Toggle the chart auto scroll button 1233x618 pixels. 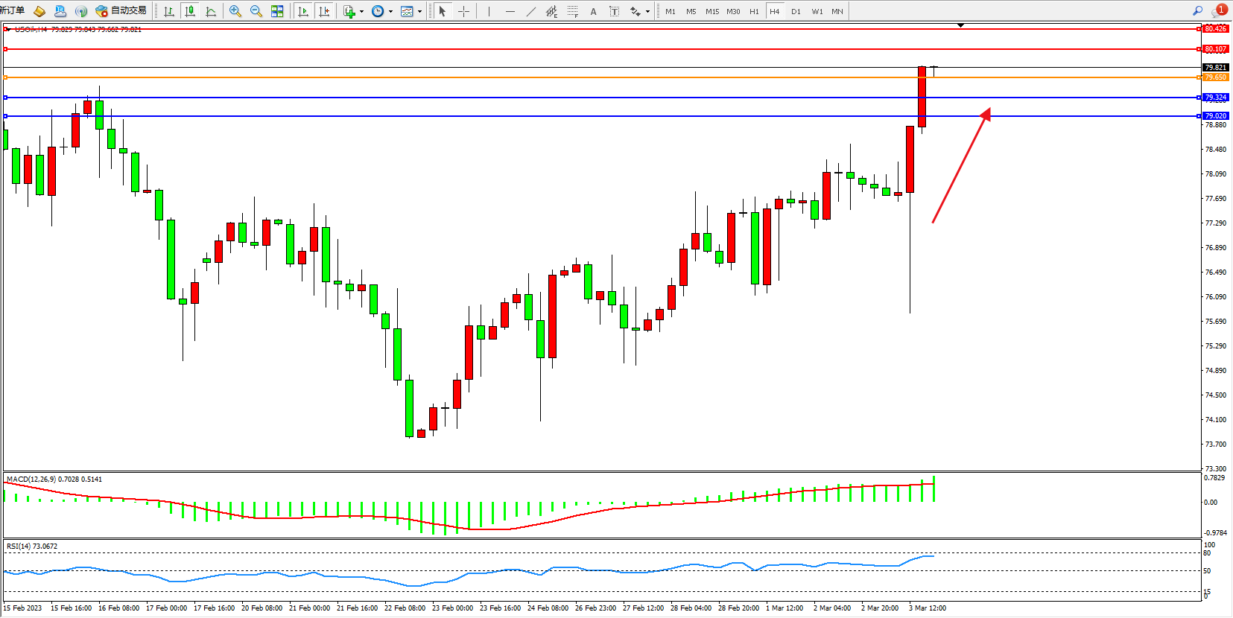pyautogui.click(x=302, y=11)
